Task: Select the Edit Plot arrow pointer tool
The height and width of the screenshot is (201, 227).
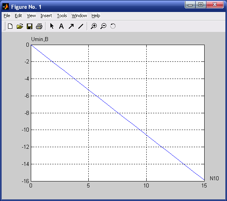Action: 52,26
